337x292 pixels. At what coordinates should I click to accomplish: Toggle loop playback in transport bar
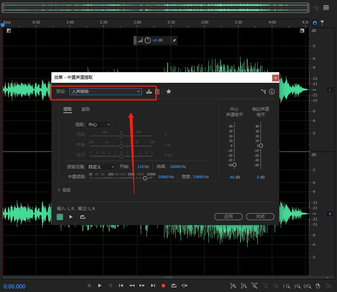click(x=174, y=286)
